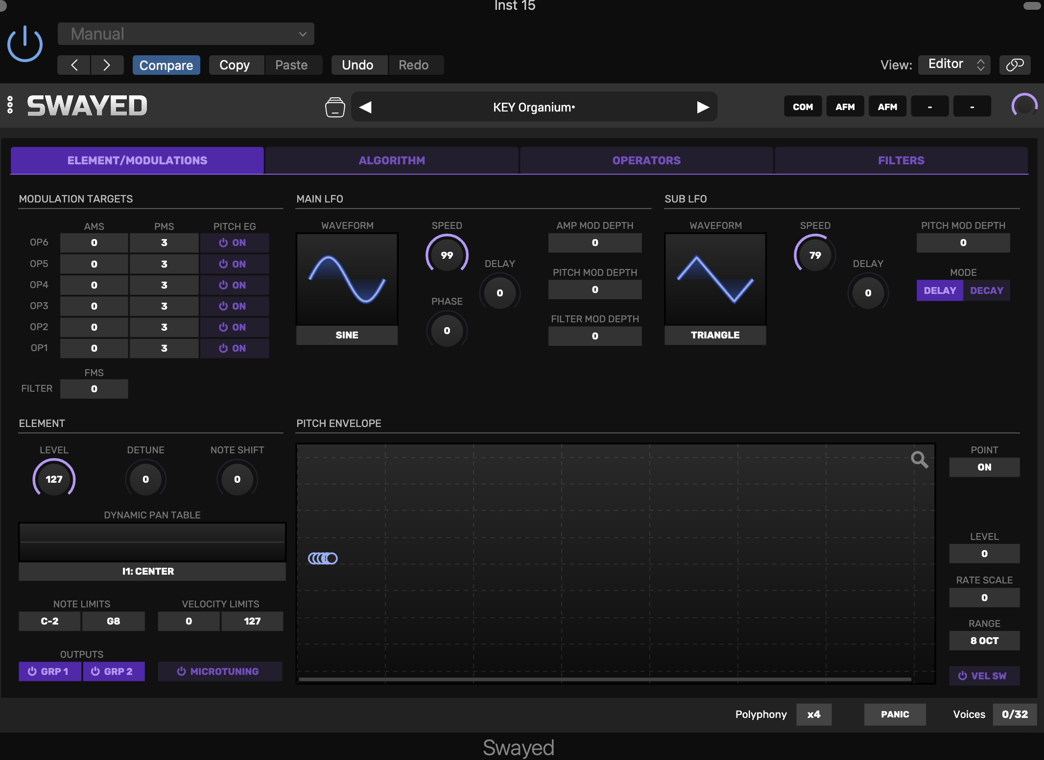Open the Manual preset dropdown

[186, 34]
